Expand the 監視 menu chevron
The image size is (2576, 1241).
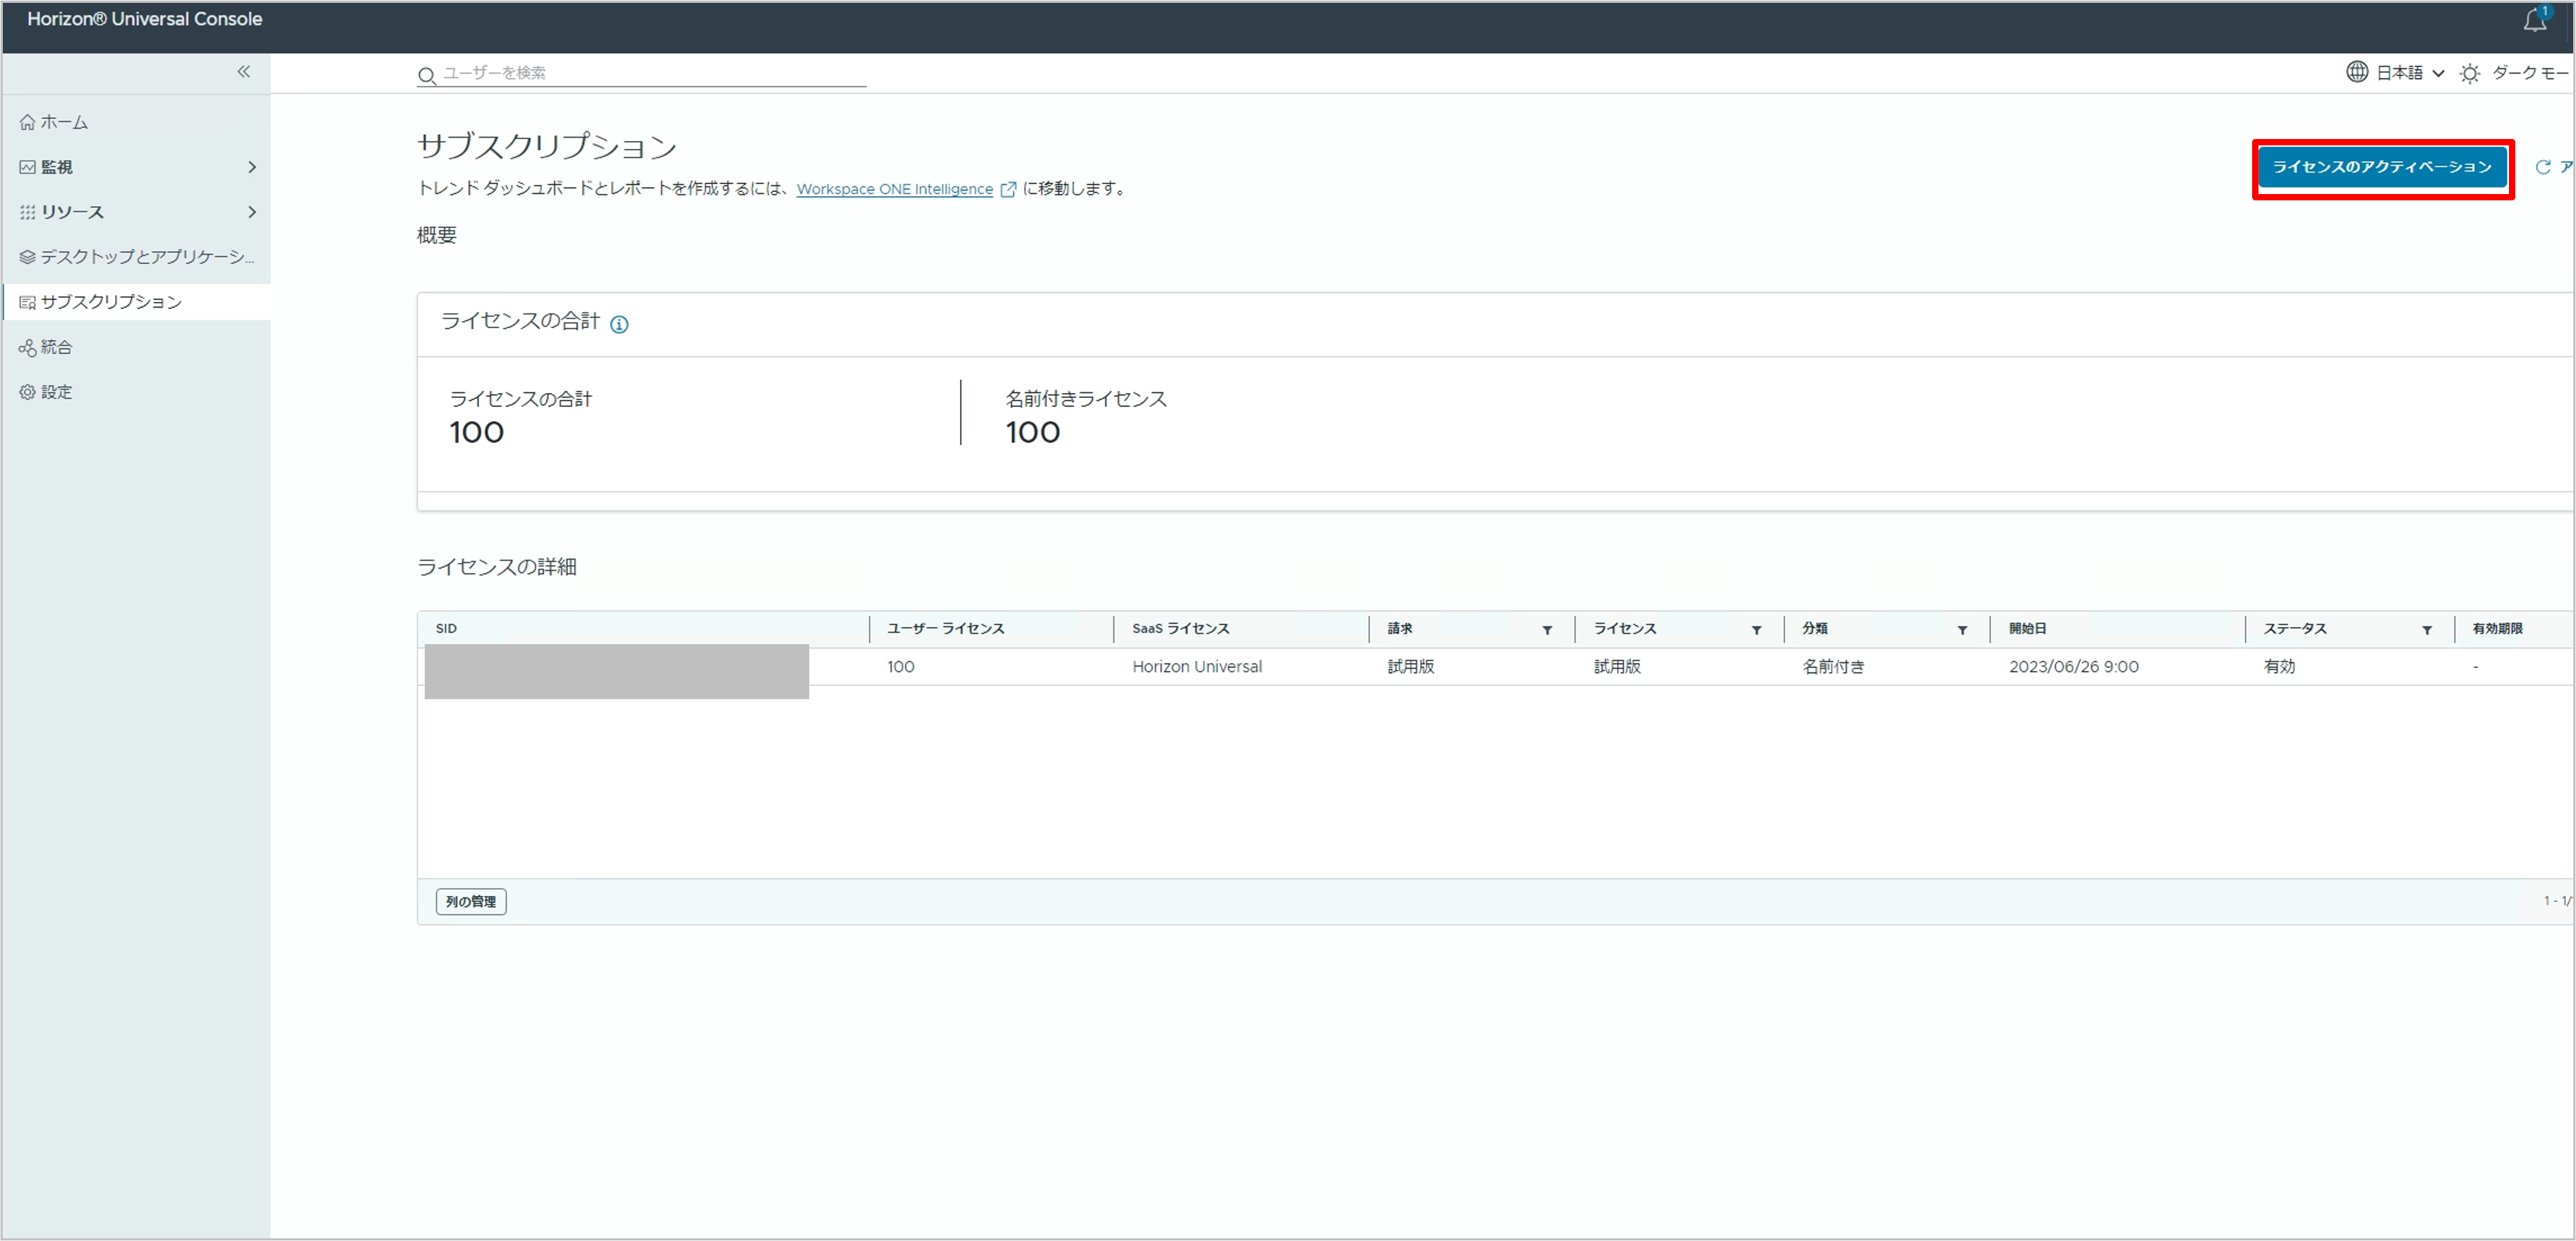252,167
